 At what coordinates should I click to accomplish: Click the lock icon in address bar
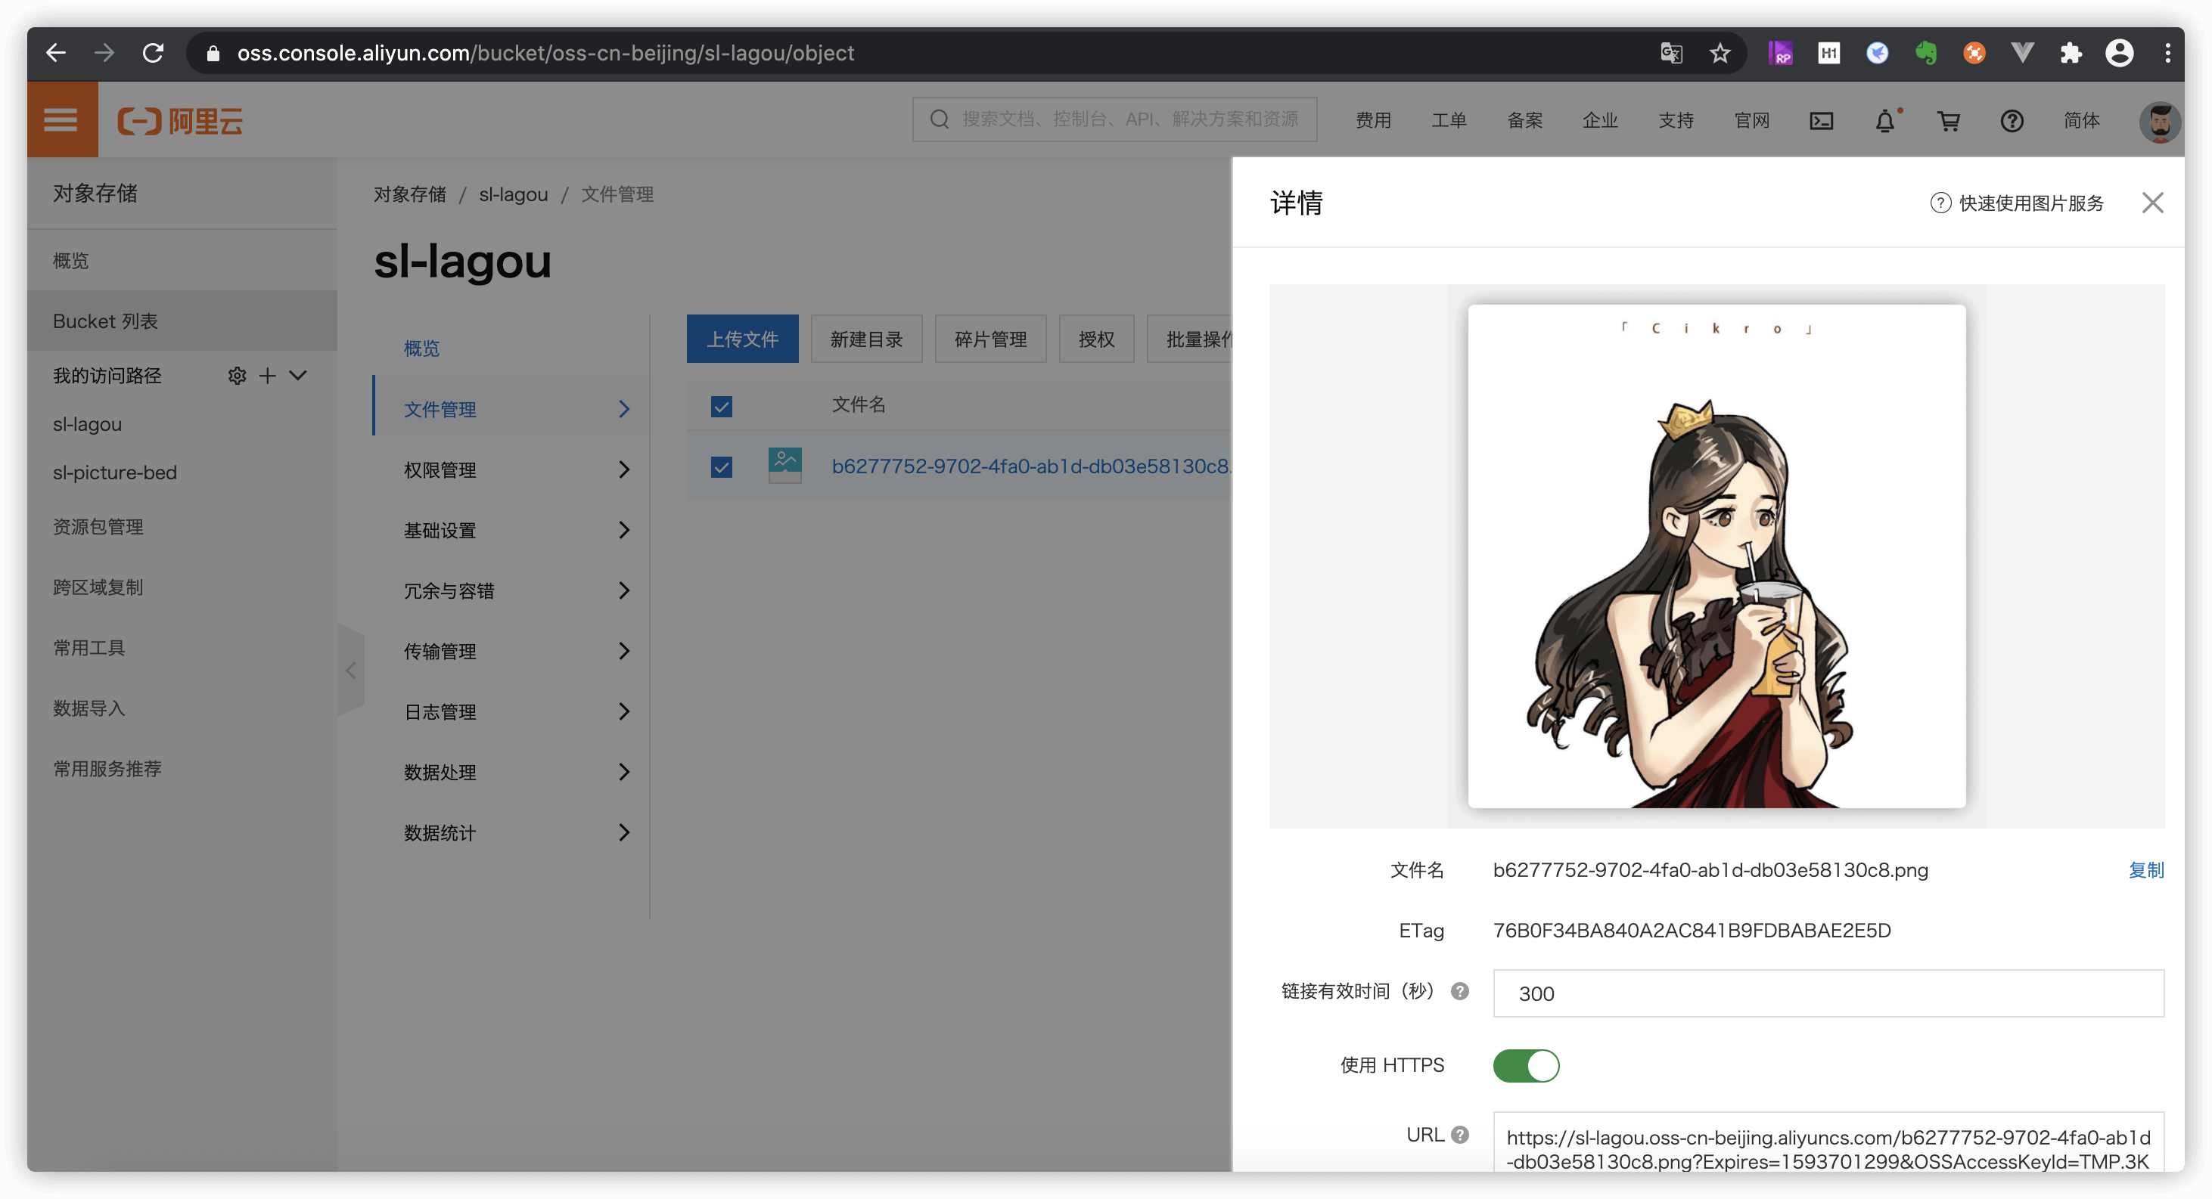click(x=213, y=53)
